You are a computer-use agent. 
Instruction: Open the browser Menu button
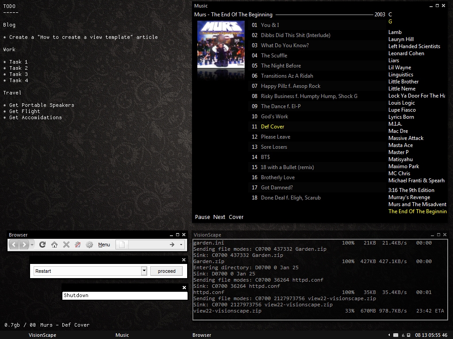point(104,245)
